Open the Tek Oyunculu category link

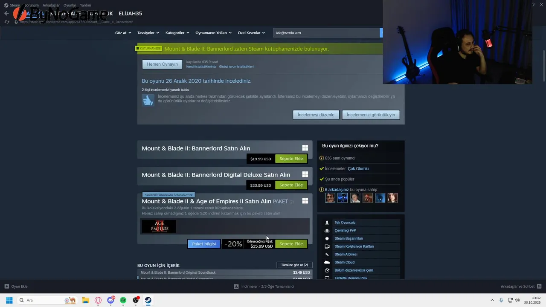(345, 223)
